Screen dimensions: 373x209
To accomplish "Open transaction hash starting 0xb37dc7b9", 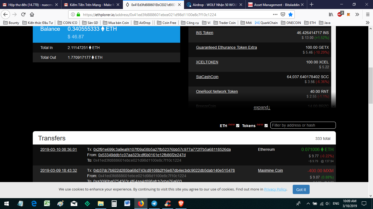I will pyautogui.click(x=164, y=170).
